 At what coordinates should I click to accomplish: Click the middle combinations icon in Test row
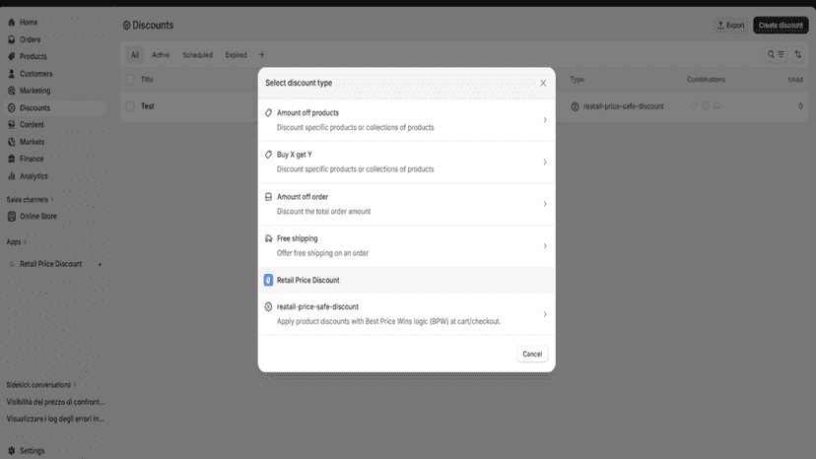tap(706, 105)
